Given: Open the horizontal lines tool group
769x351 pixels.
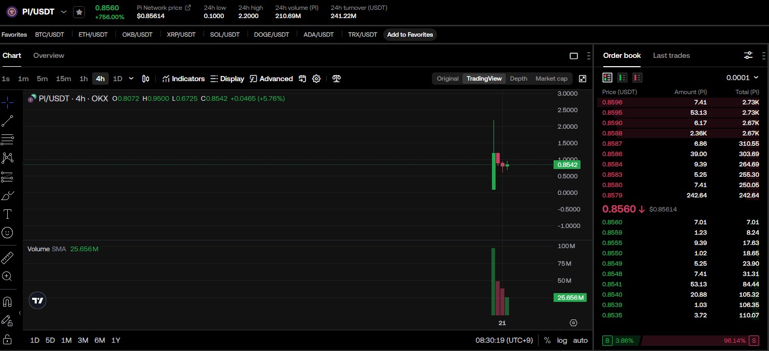Looking at the screenshot, I should click(x=7, y=140).
